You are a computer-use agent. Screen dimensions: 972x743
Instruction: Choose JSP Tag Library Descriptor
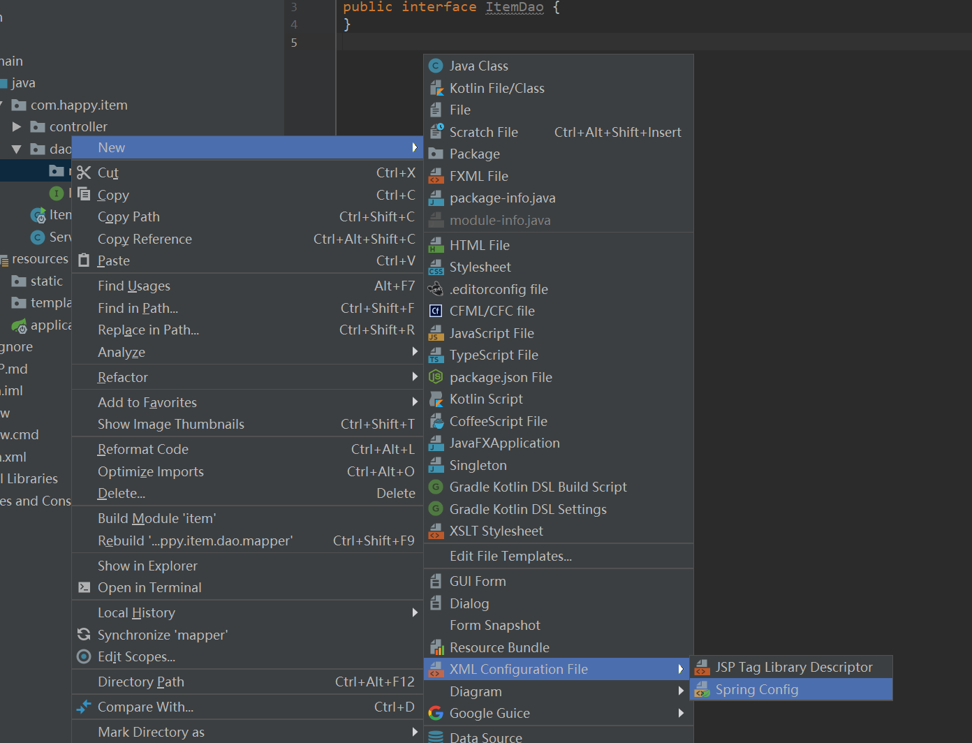point(793,667)
